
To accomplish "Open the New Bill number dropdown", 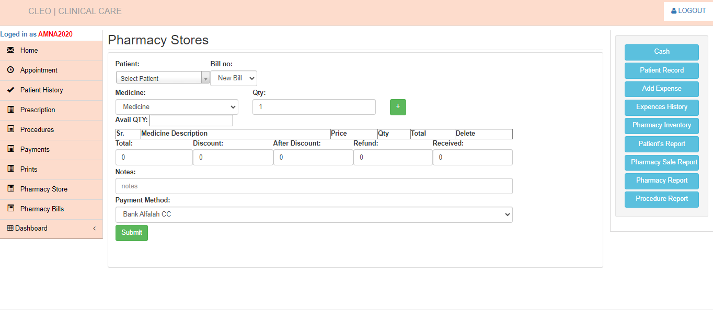I will [x=233, y=78].
